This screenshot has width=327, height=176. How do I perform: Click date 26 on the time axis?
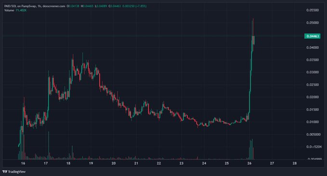(x=249, y=163)
